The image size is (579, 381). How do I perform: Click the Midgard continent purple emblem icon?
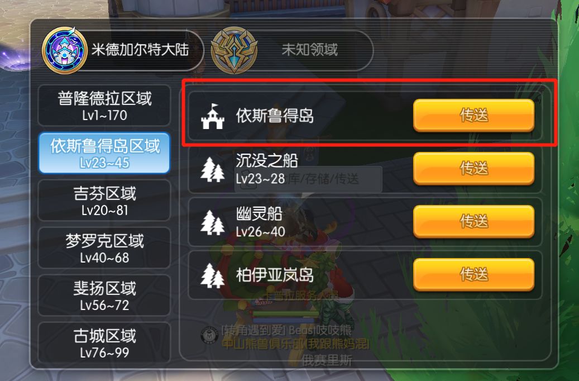[x=64, y=50]
